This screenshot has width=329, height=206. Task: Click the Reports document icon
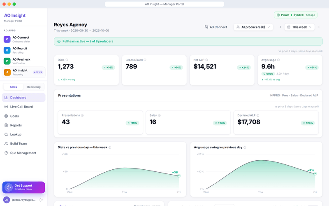coord(6,125)
